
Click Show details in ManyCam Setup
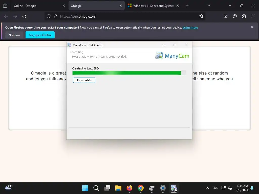(84, 80)
